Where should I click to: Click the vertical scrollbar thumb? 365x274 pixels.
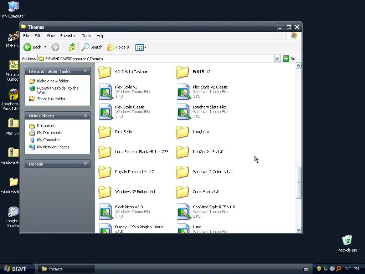pyautogui.click(x=298, y=183)
